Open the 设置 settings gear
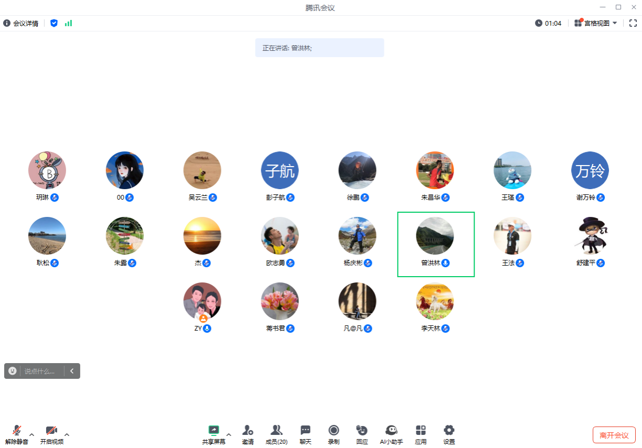Screen dimensions: 642x448 coord(449,431)
